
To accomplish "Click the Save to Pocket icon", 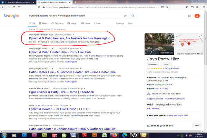I will click(162, 7).
